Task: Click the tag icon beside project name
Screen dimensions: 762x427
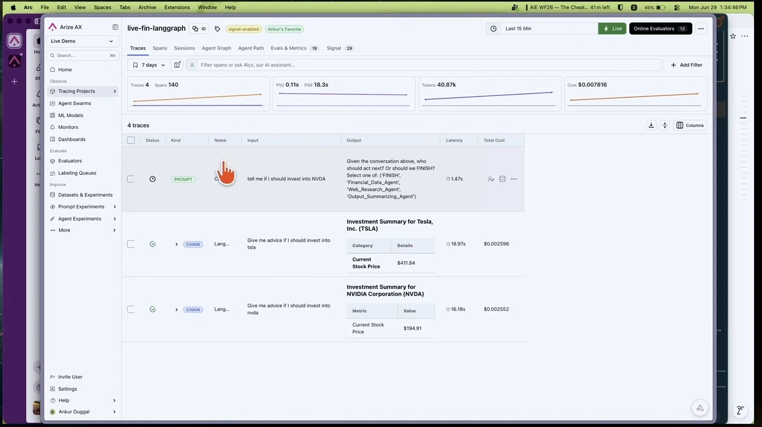Action: pos(217,29)
